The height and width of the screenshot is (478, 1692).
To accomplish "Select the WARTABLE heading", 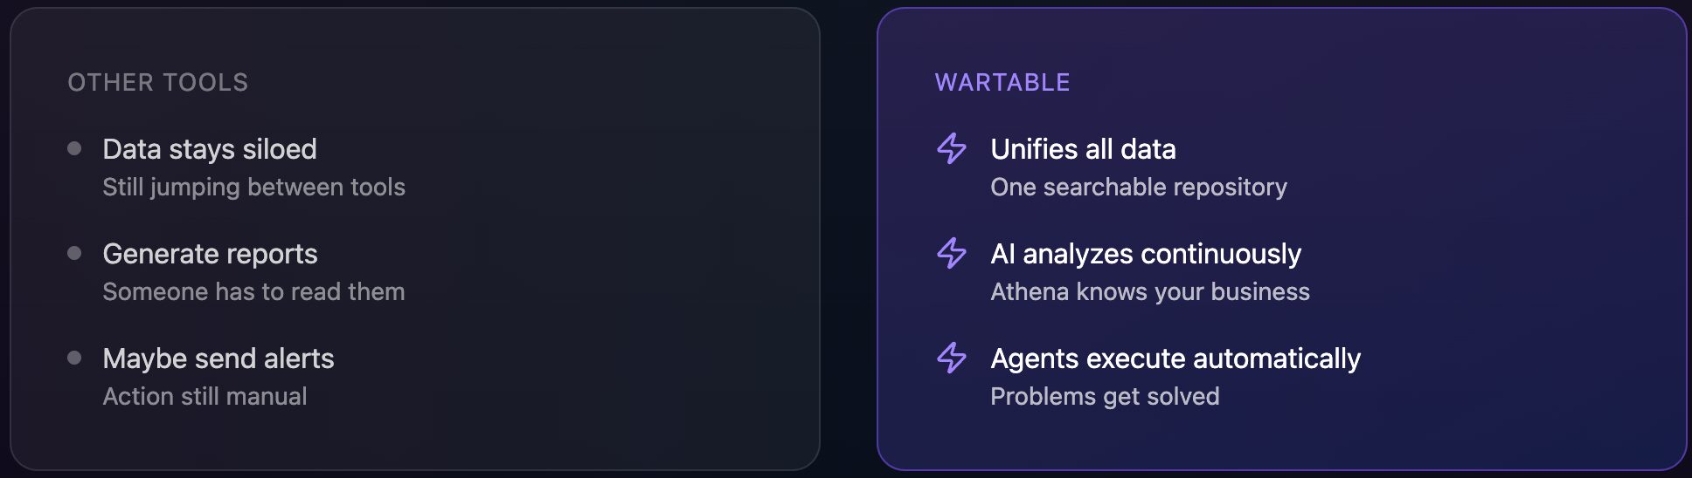I will [x=1002, y=82].
